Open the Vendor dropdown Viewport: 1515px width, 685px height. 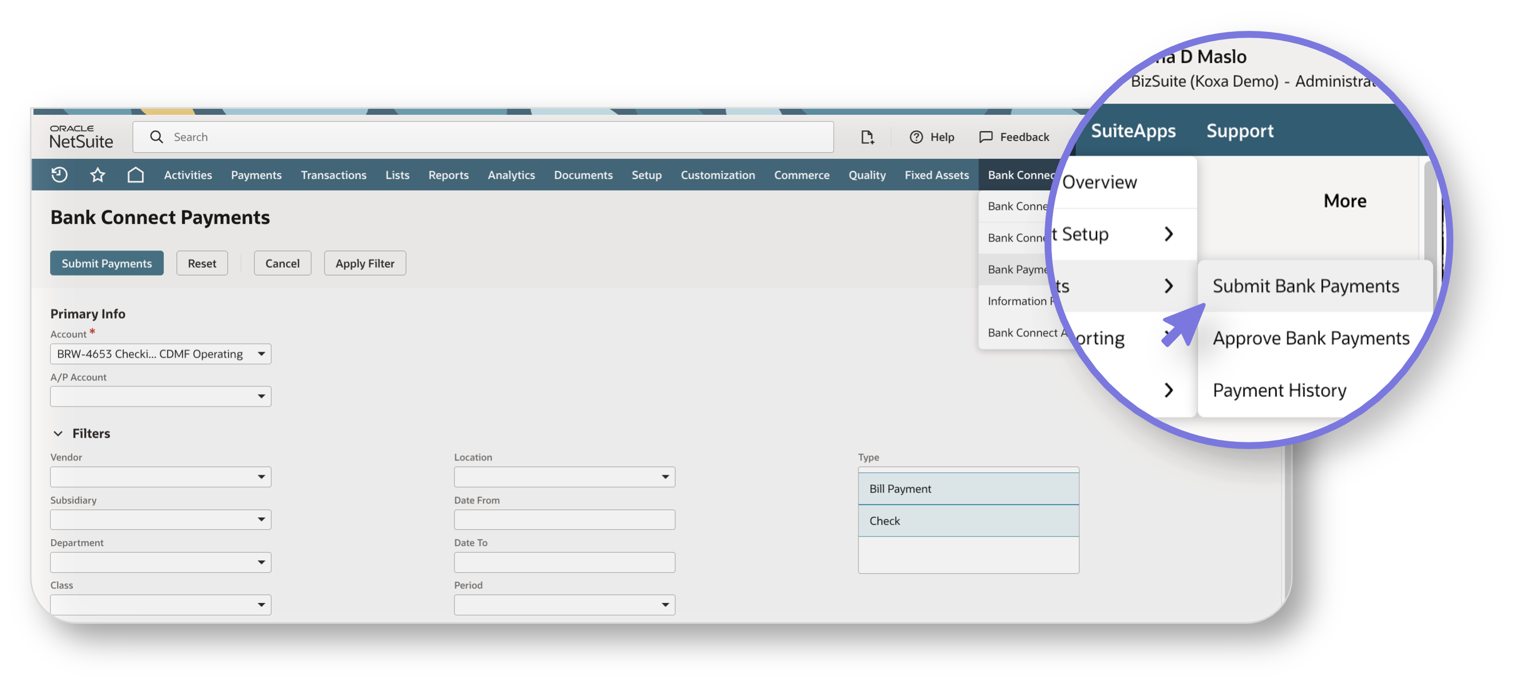[160, 477]
